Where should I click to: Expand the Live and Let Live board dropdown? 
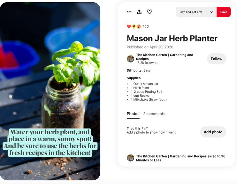[196, 12]
